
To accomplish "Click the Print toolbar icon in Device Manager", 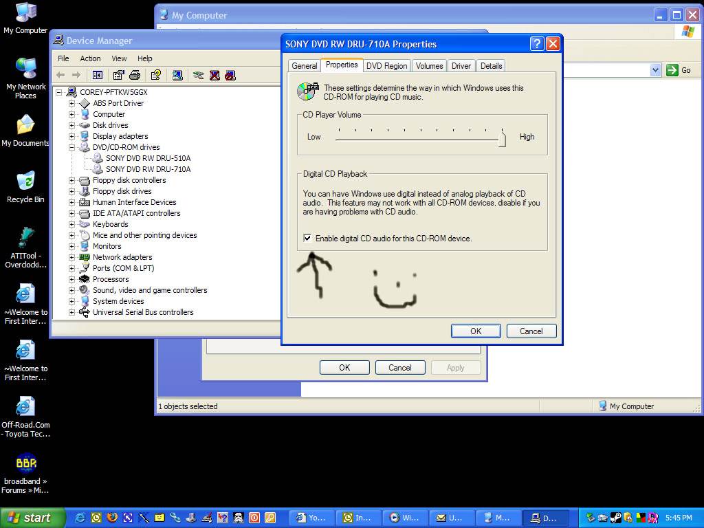I will 135,75.
